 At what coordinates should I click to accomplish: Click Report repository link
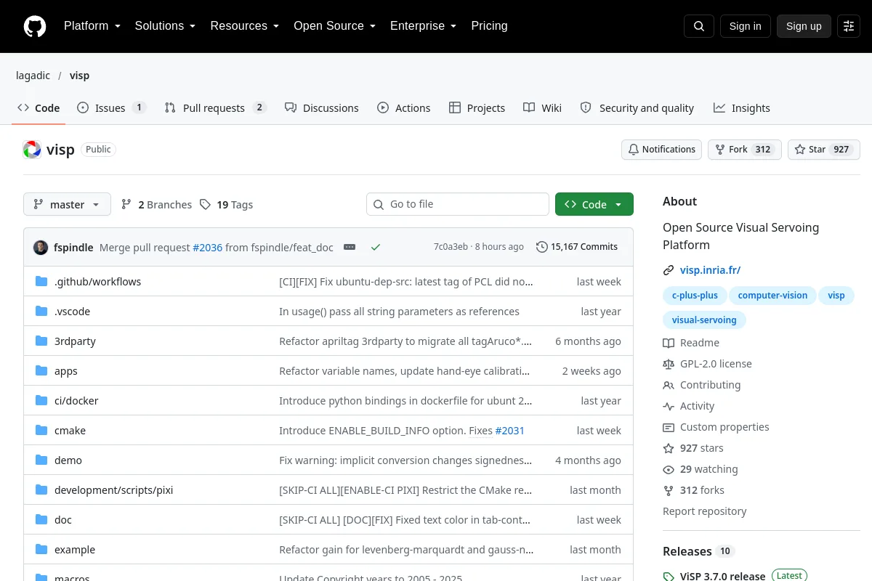point(705,511)
